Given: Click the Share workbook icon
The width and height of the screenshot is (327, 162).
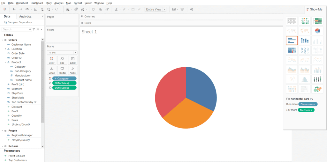Looking at the screenshot, I should click(x=192, y=9).
